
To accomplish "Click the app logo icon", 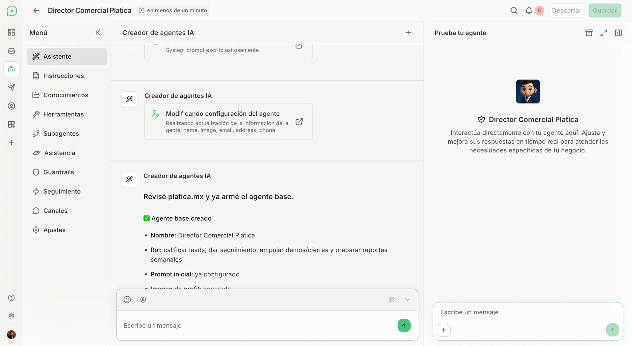I will pos(12,11).
